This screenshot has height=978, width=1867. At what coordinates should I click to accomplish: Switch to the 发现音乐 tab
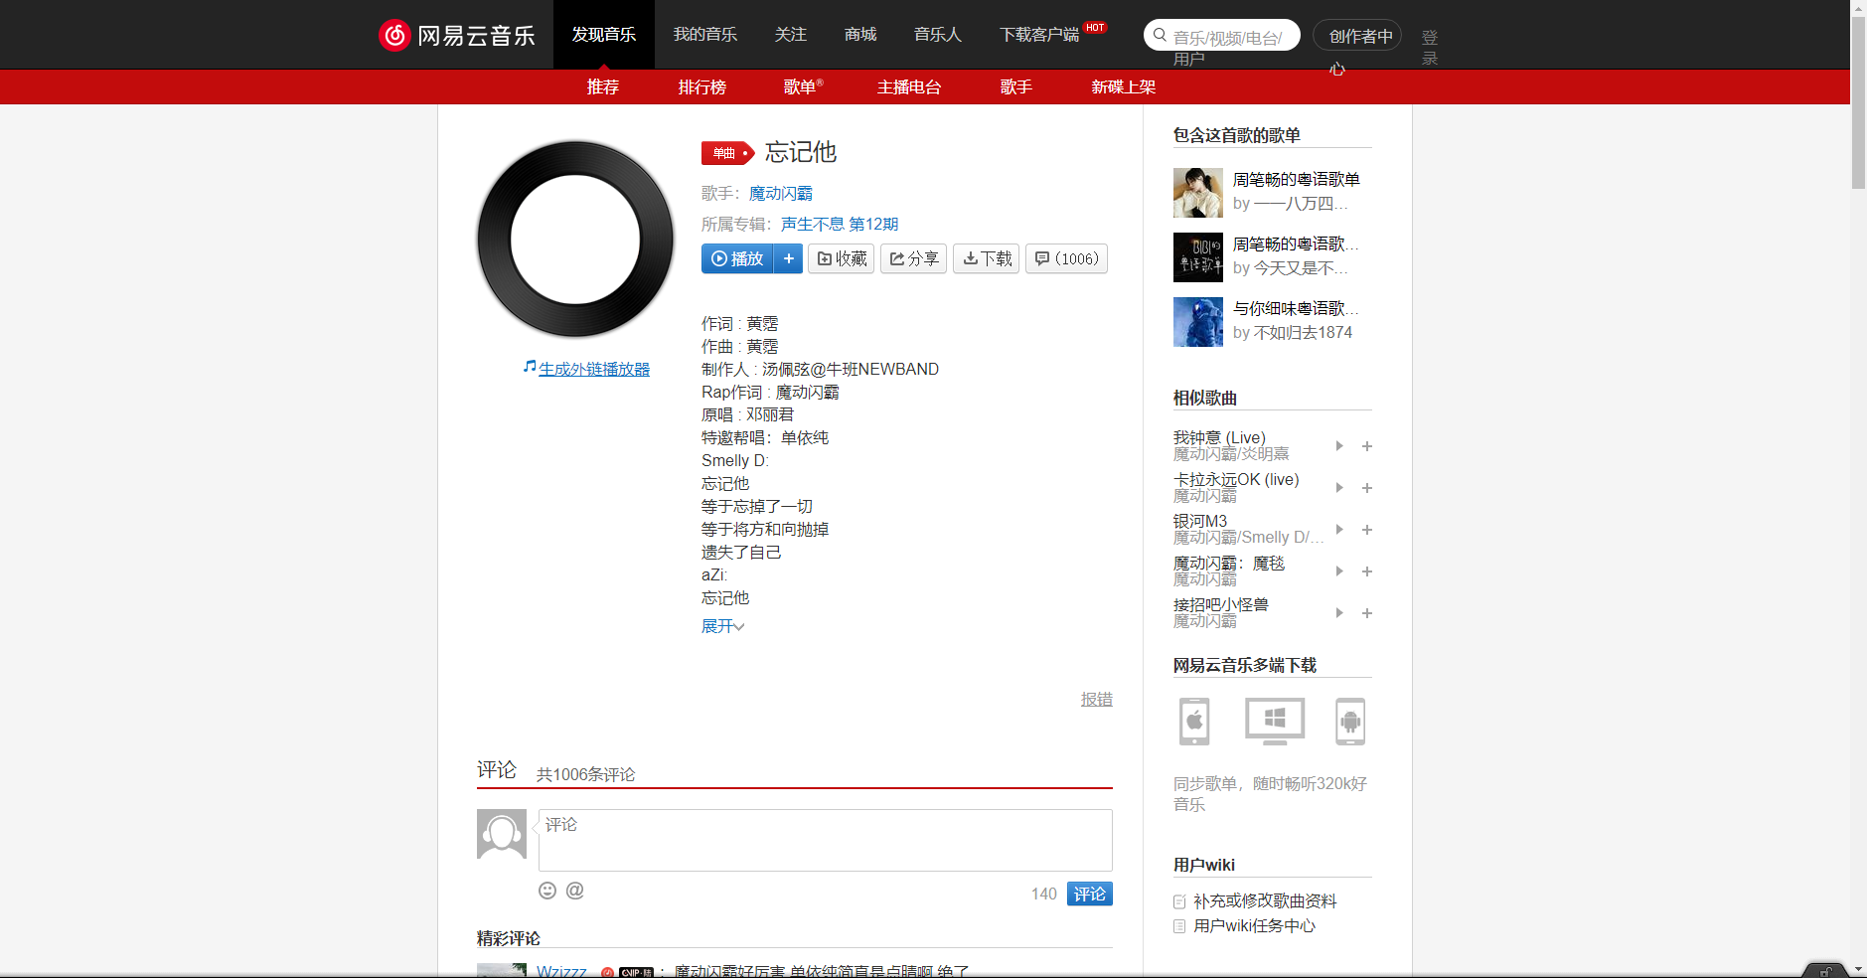(604, 35)
